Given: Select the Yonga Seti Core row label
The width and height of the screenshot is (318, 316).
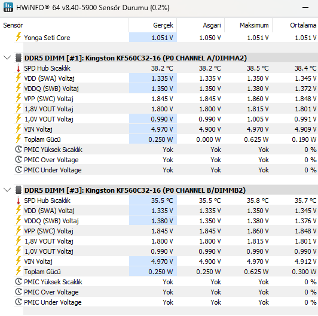Looking at the screenshot, I should tap(47, 38).
